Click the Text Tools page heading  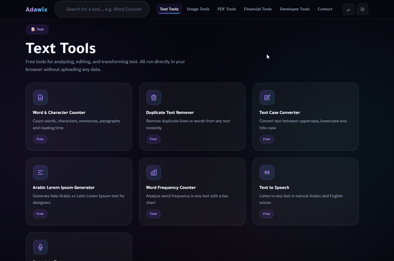point(61,48)
